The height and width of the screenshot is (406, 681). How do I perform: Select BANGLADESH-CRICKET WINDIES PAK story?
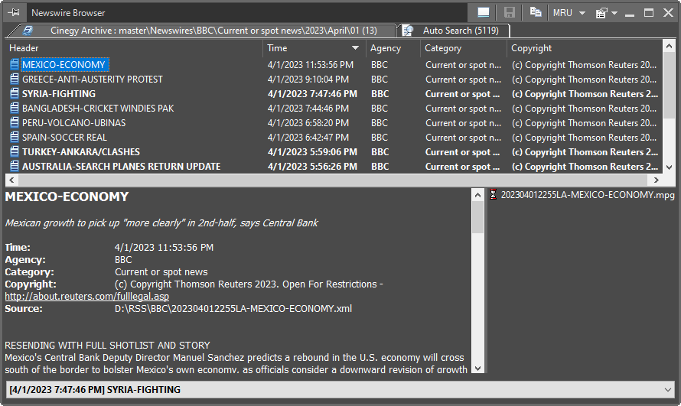coord(98,109)
